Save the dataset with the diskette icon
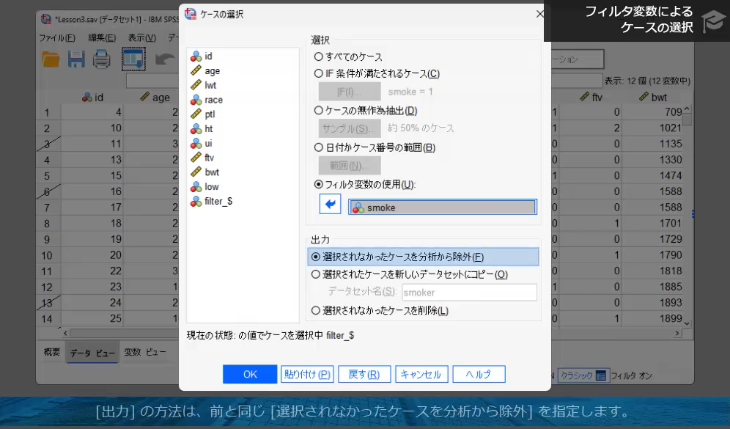Viewport: 730px width, 429px height. [x=75, y=59]
